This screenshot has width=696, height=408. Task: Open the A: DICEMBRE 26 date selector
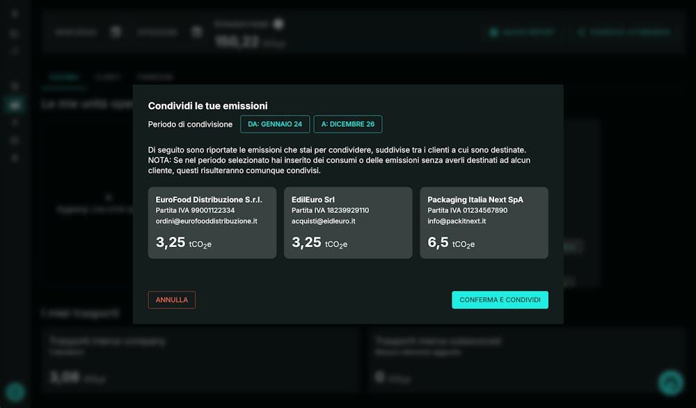[x=347, y=125]
